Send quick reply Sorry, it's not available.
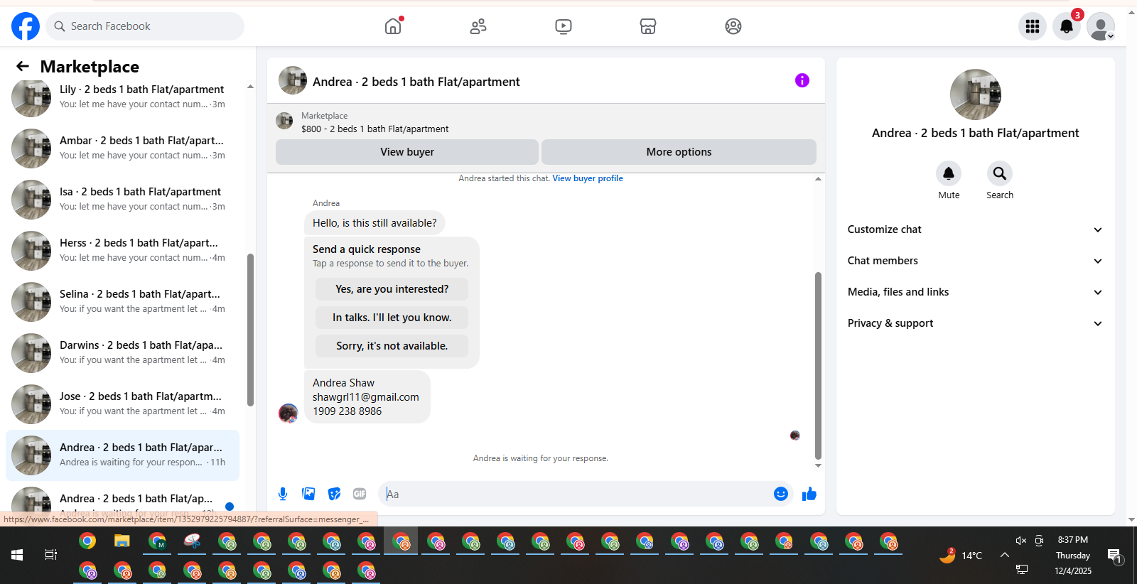 392,346
